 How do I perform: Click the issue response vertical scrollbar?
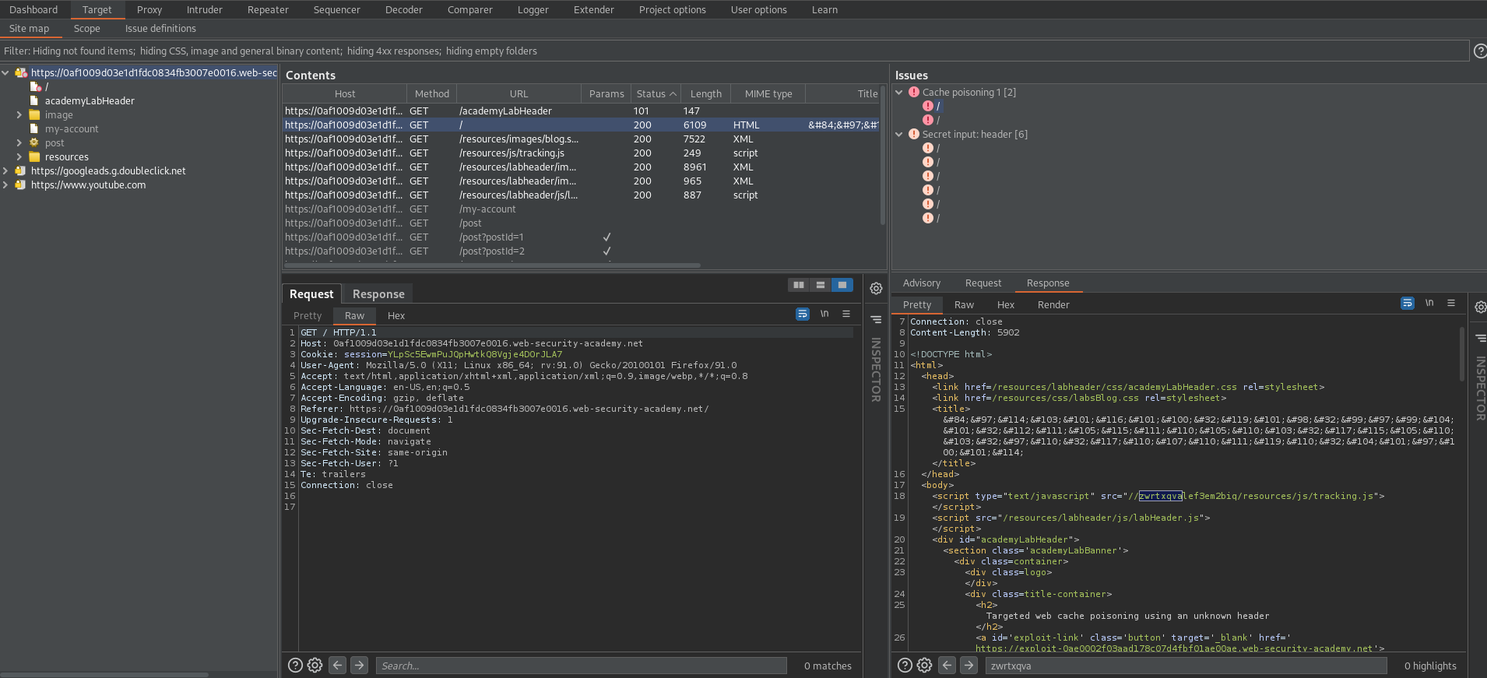[1462, 353]
